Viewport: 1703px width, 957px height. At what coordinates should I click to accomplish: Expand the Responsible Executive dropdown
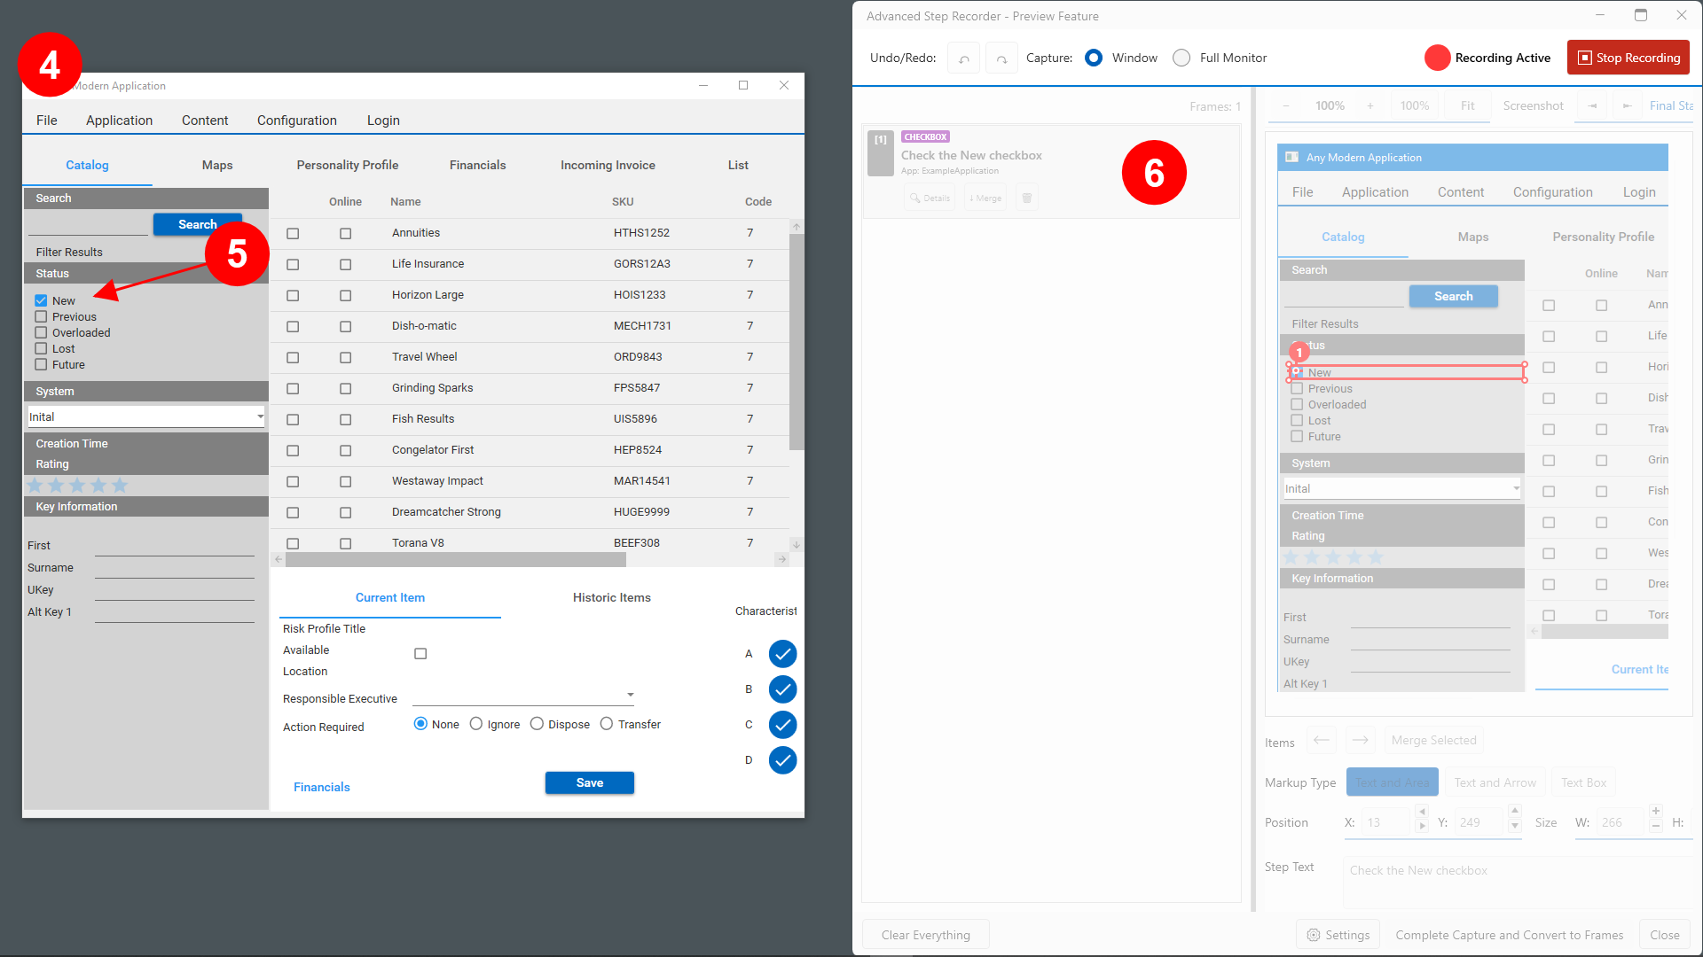point(630,695)
